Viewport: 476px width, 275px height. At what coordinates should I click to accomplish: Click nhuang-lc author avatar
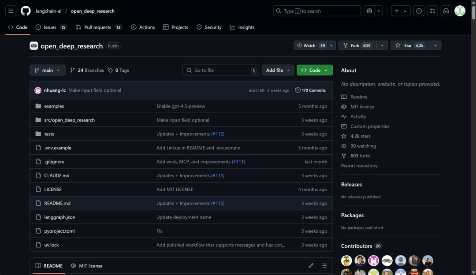pyautogui.click(x=37, y=90)
